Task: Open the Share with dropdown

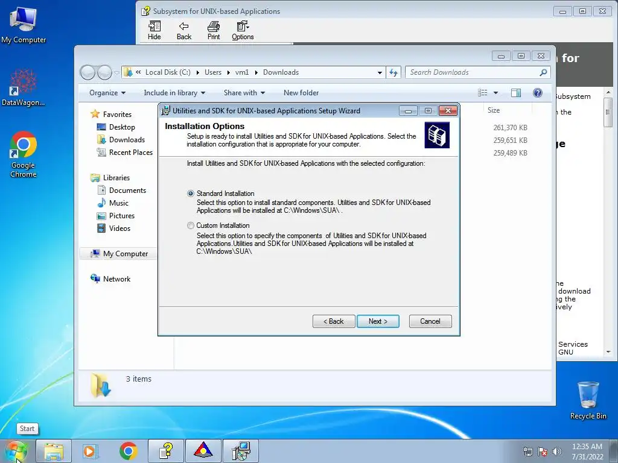Action: pos(244,93)
